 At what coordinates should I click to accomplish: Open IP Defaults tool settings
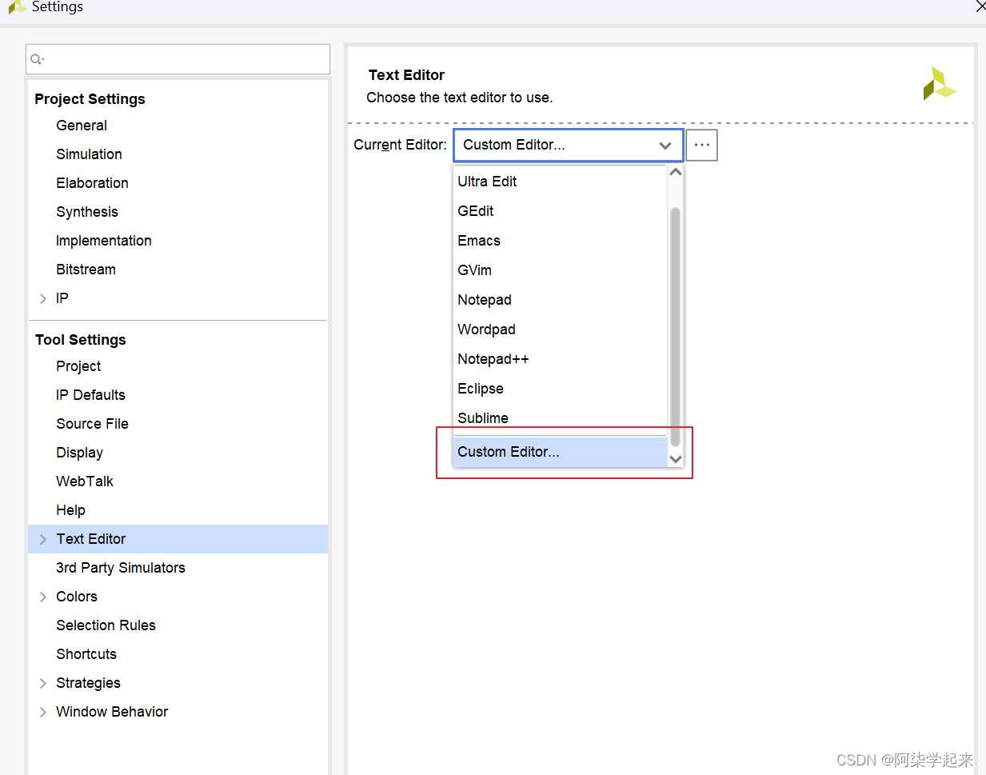[x=90, y=395]
